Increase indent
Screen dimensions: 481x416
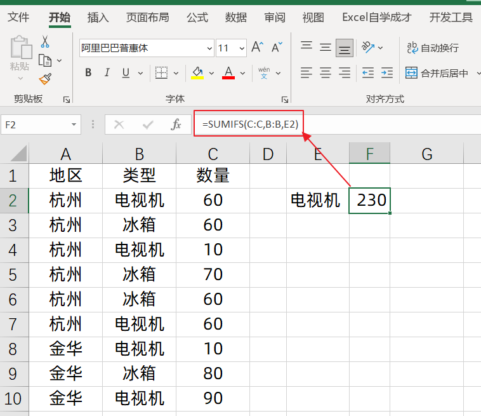point(387,73)
